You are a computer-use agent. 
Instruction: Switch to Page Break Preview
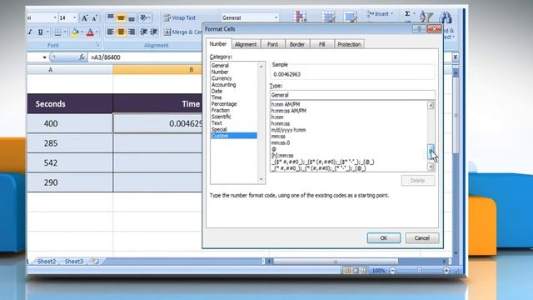pyautogui.click(x=365, y=270)
